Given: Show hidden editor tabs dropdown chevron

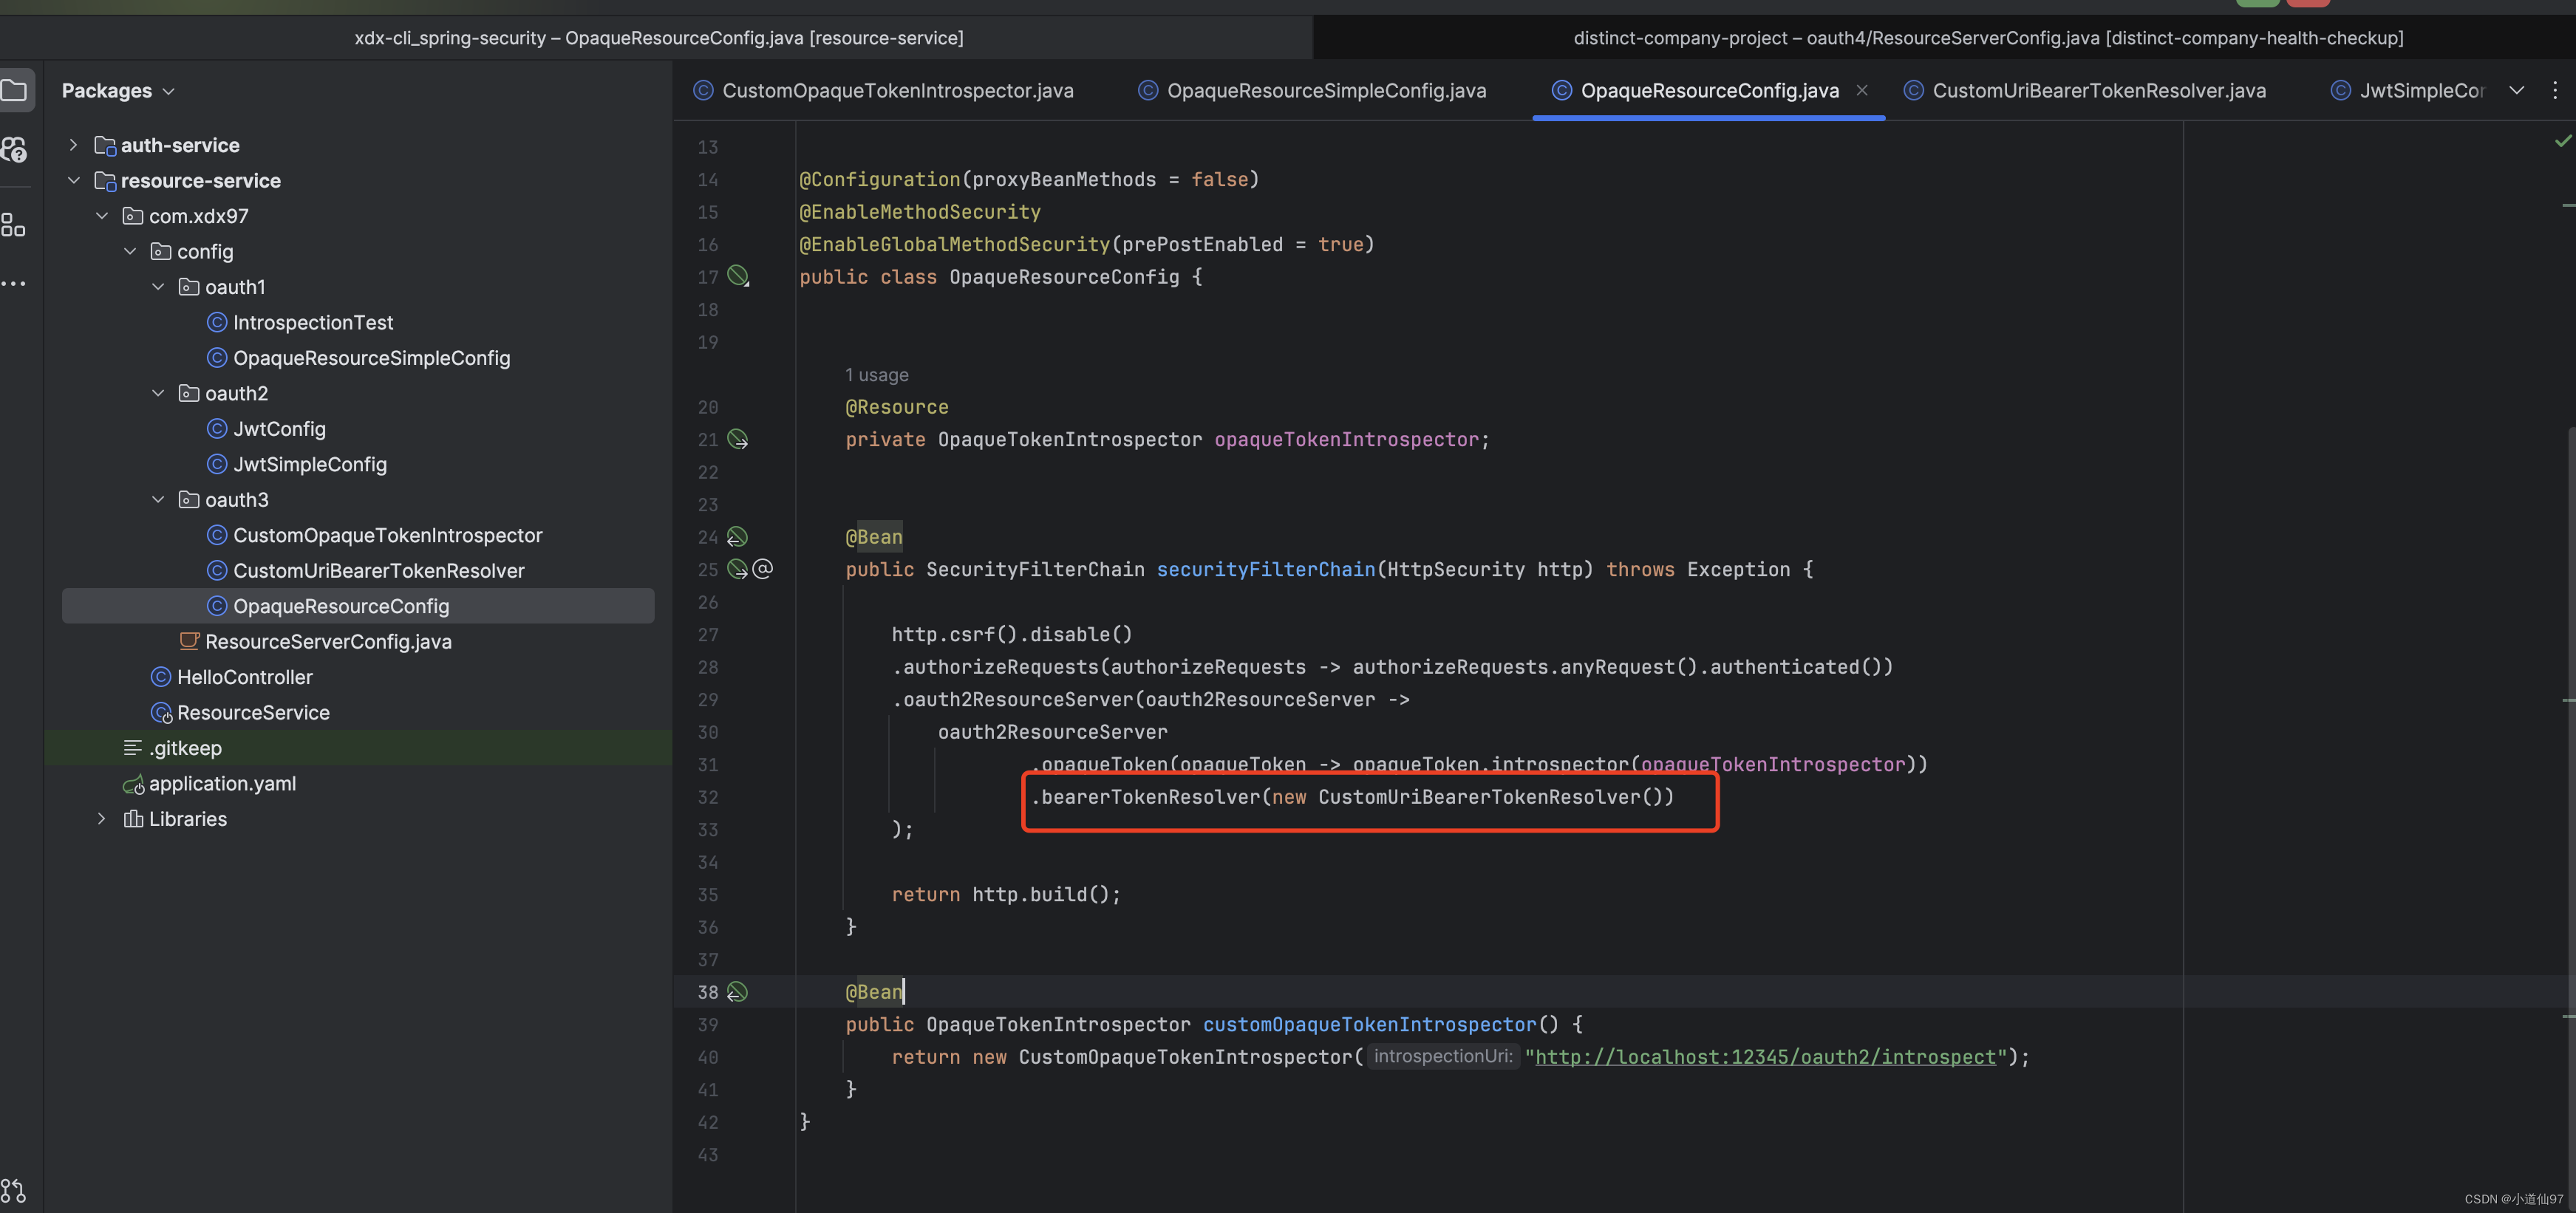Looking at the screenshot, I should coord(2516,90).
